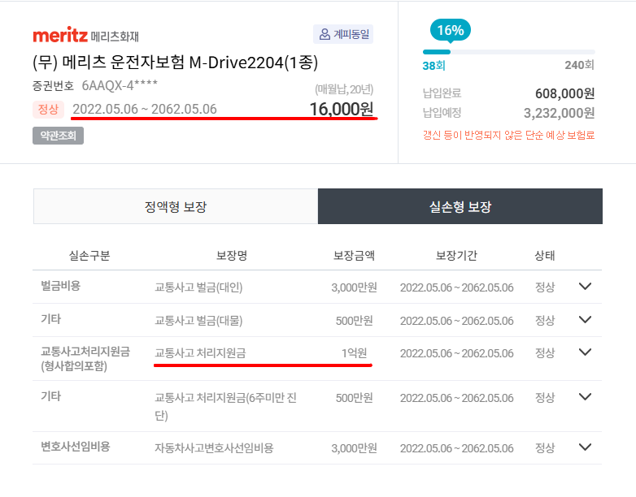The width and height of the screenshot is (636, 497).
Task: Click the 240회 total count
Action: (580, 65)
